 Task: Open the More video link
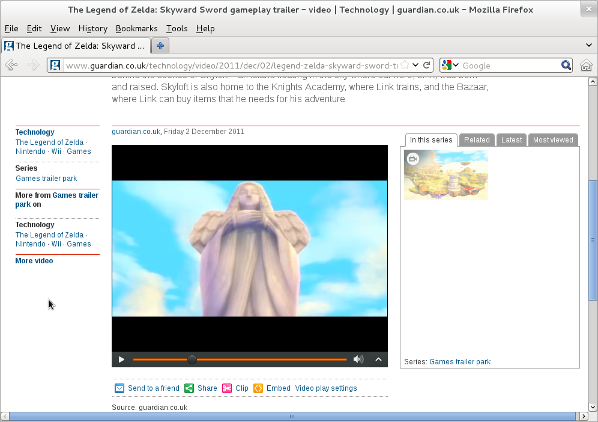[34, 261]
